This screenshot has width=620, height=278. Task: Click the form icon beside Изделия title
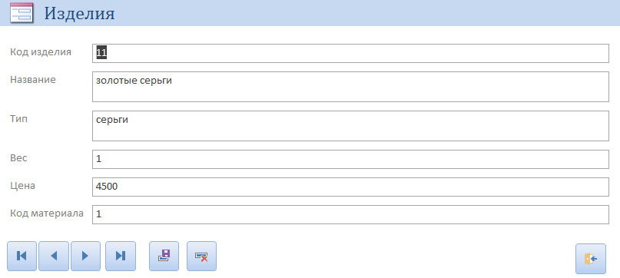click(22, 14)
